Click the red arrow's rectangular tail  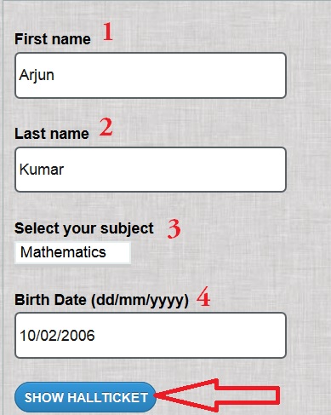coord(248,395)
